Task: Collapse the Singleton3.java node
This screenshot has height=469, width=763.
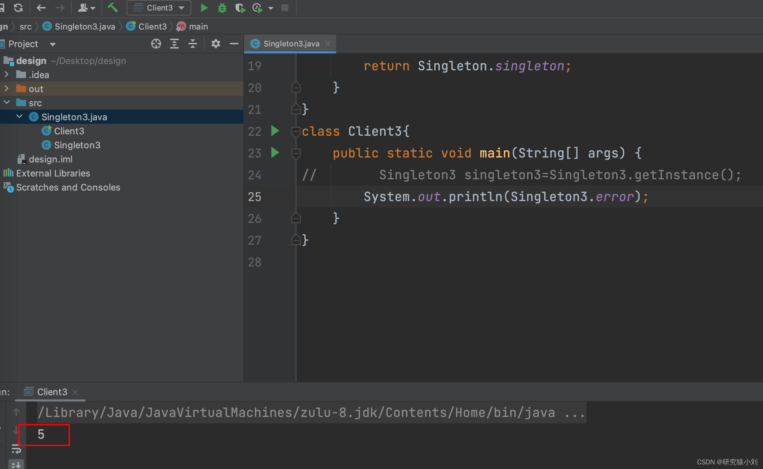Action: (x=19, y=117)
